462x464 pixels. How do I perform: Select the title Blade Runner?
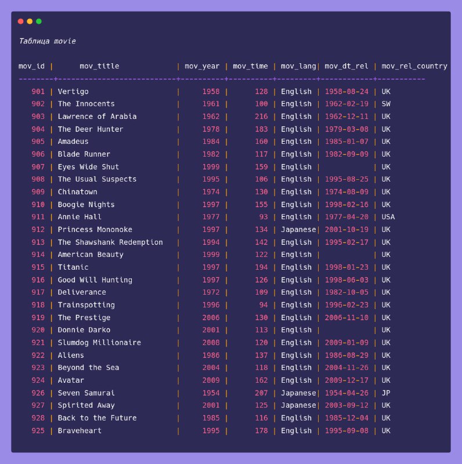tap(84, 154)
